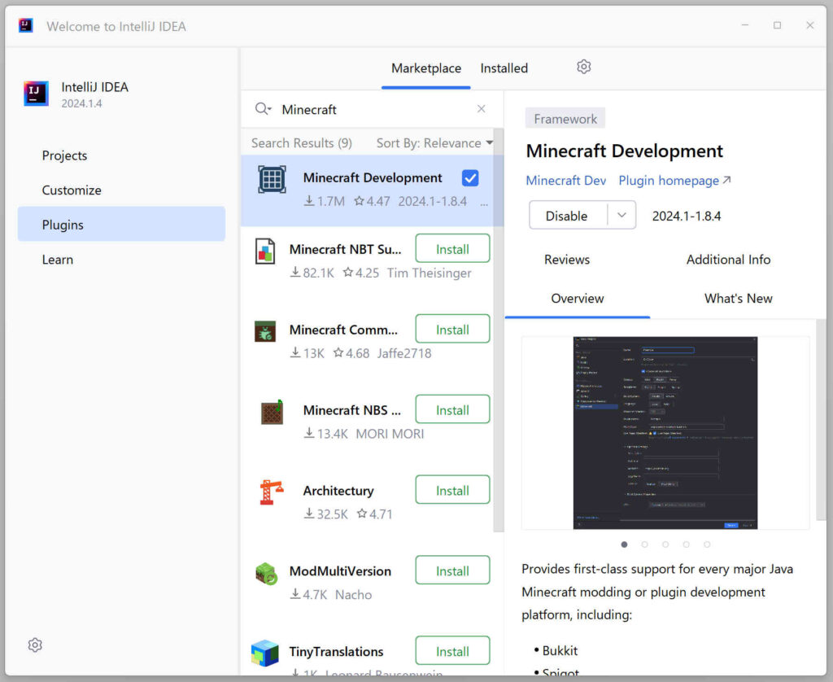Image resolution: width=833 pixels, height=682 pixels.
Task: Select the fourth screenshot carousel dot
Action: 686,544
